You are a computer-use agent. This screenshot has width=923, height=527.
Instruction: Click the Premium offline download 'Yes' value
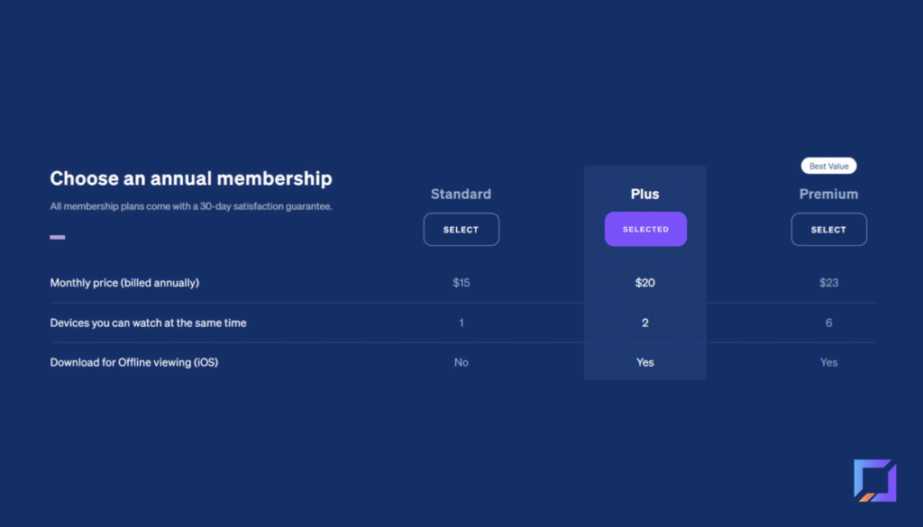(828, 362)
